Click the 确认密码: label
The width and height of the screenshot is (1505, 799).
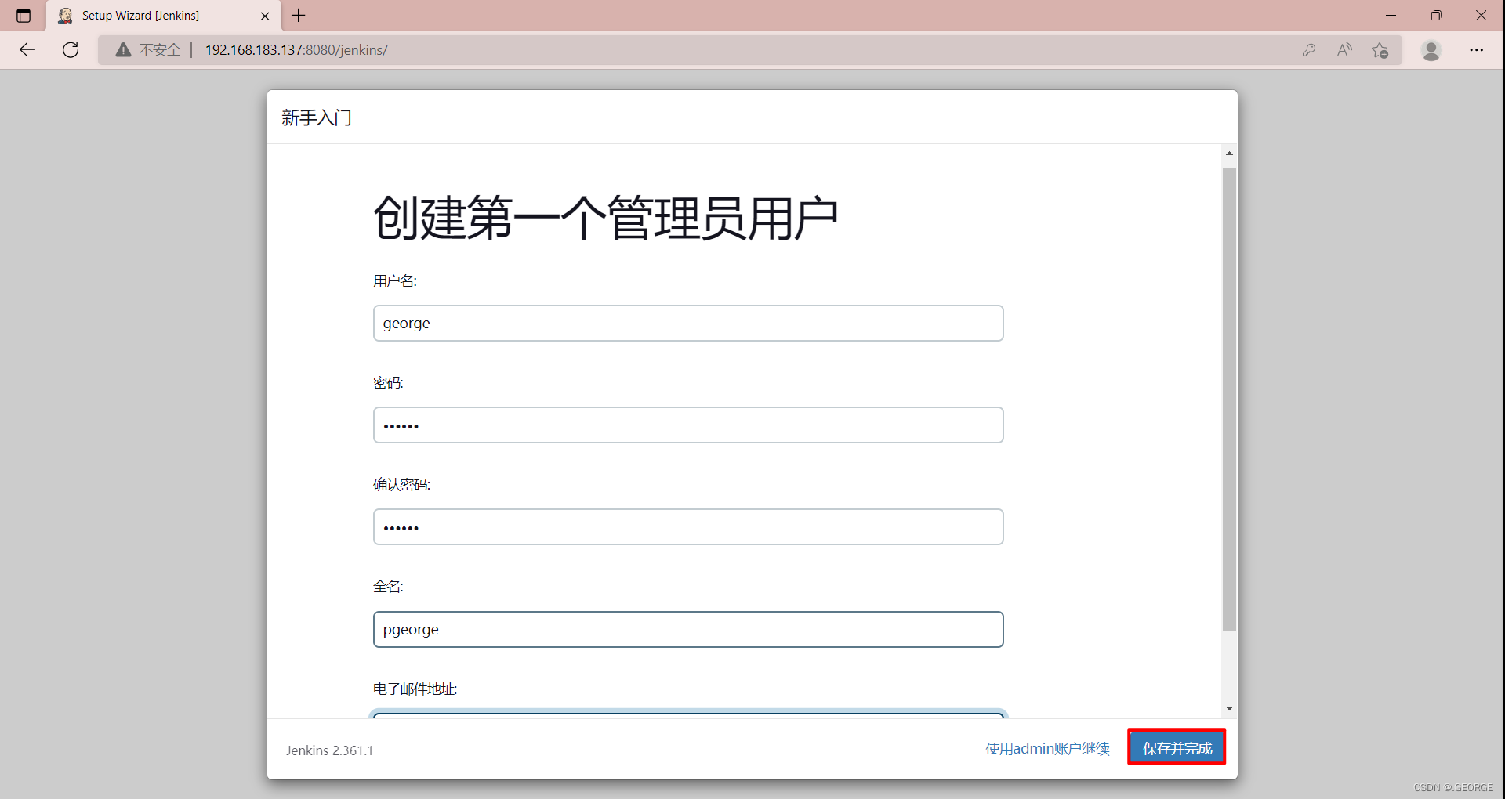(401, 485)
